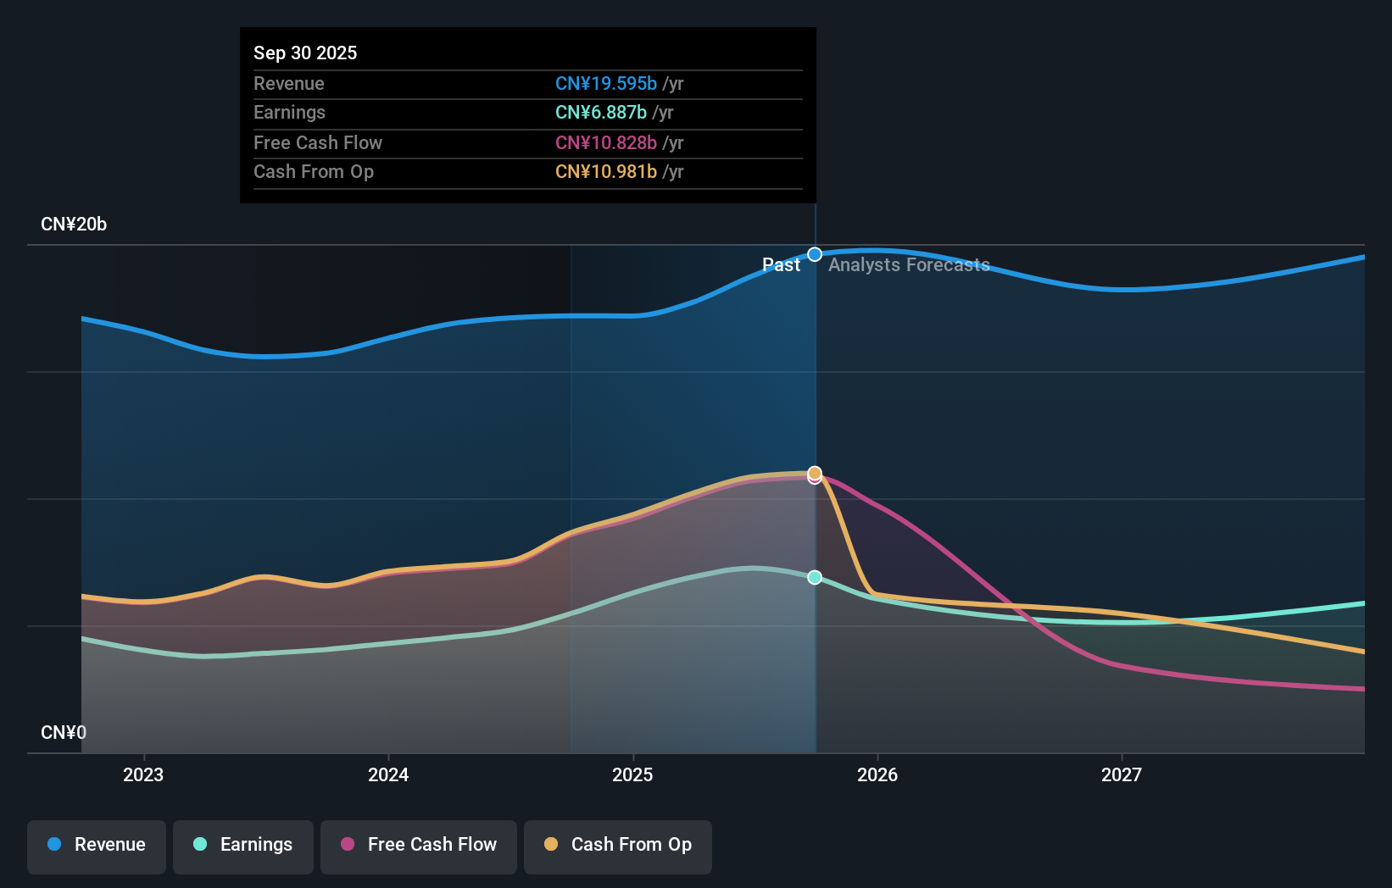Open the Past period section of the chart
The height and width of the screenshot is (888, 1392).
(x=782, y=264)
